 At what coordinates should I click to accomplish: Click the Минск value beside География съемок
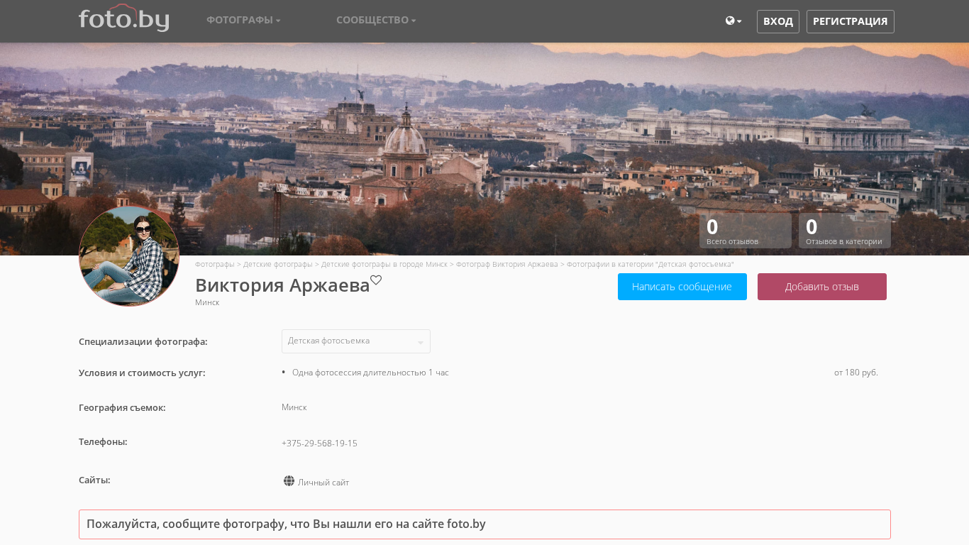[294, 407]
